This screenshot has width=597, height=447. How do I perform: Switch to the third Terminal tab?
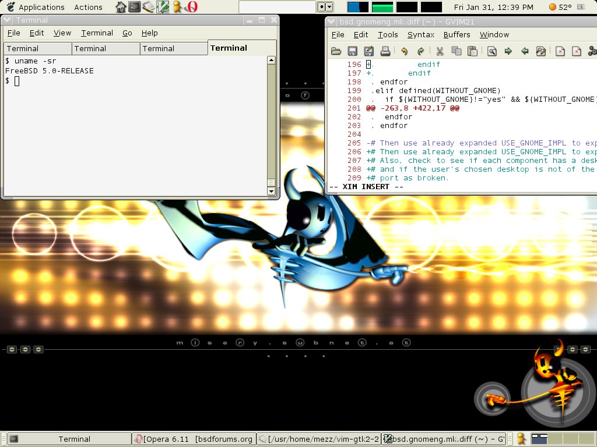pos(174,49)
